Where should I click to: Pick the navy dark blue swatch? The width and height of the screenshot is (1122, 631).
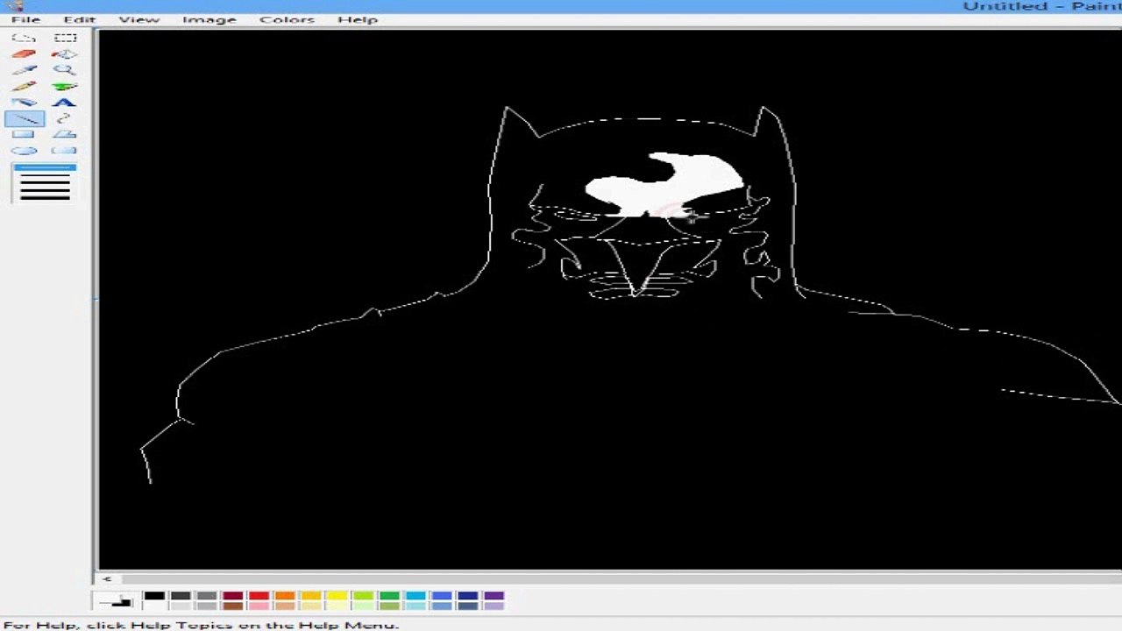point(468,596)
